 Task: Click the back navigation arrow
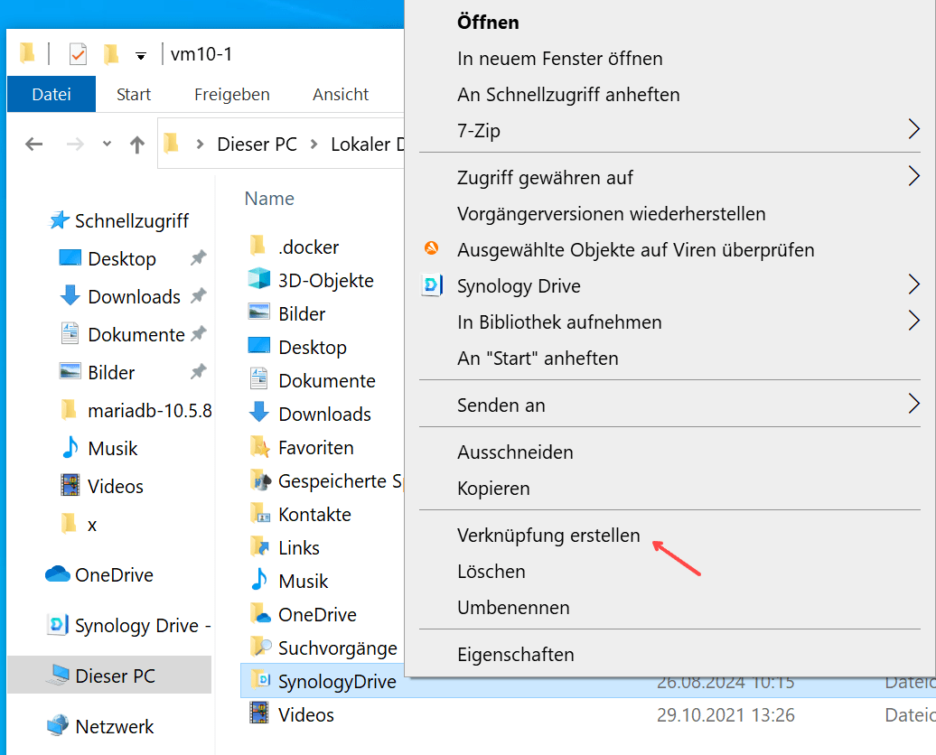tap(34, 144)
